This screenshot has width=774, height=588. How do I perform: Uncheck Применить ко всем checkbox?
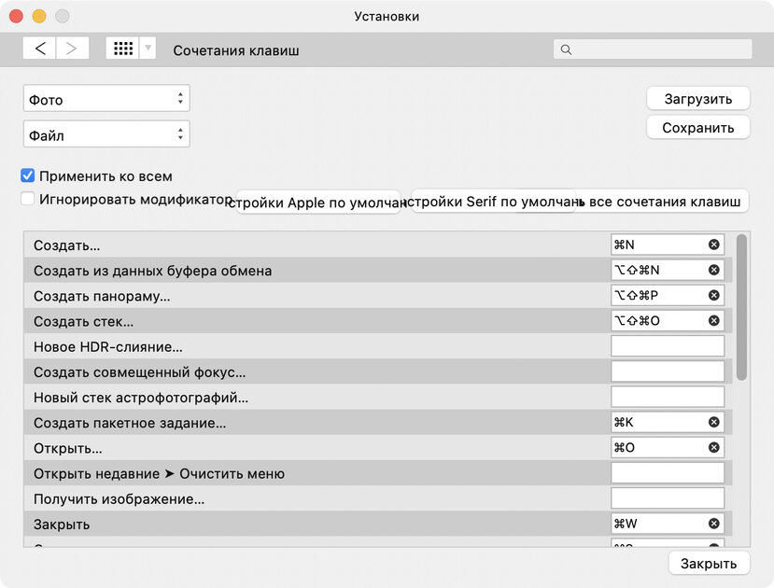click(28, 175)
